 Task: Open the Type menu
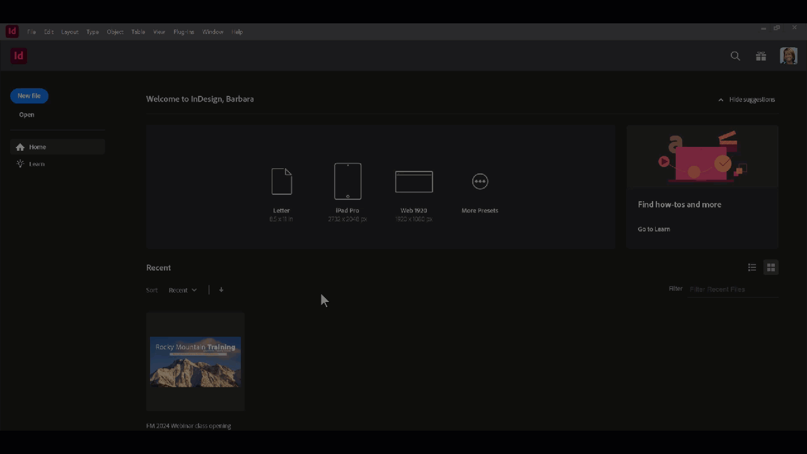click(93, 32)
